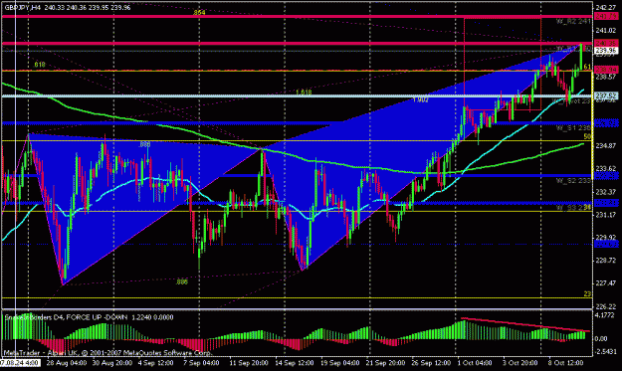Image resolution: width=622 pixels, height=371 pixels.
Task: Click the white 239.96 current price tag
Action: point(606,51)
